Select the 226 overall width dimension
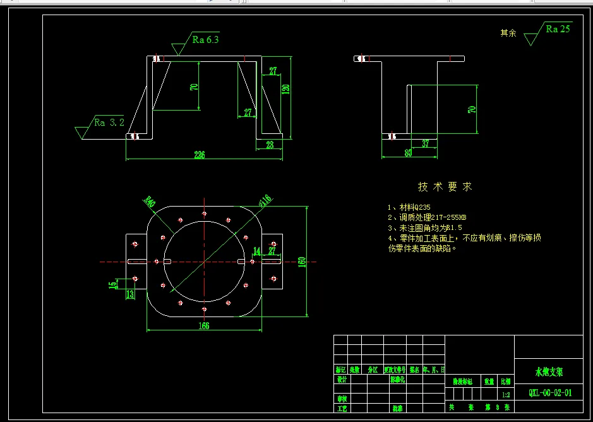Screen dimensions: 593x422 [200, 155]
